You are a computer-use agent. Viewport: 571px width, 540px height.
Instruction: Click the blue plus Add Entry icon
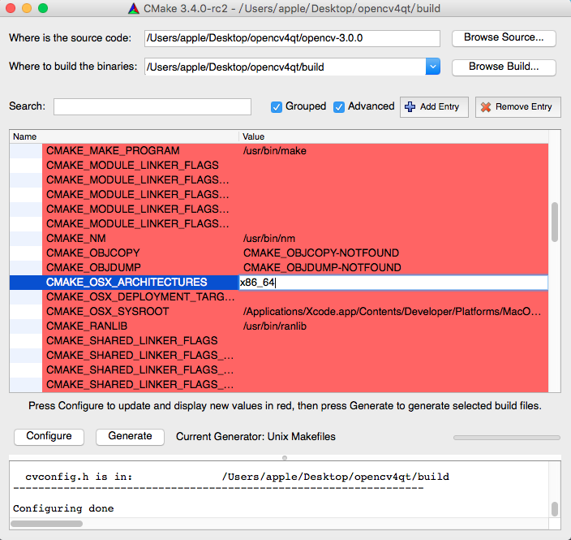[410, 106]
